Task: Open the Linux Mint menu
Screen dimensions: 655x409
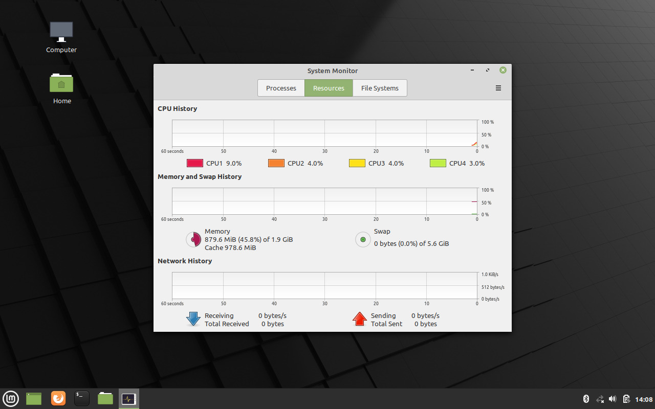Action: pos(11,398)
